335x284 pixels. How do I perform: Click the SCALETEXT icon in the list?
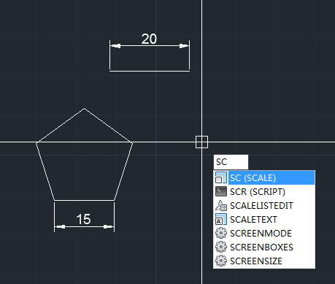tap(221, 219)
